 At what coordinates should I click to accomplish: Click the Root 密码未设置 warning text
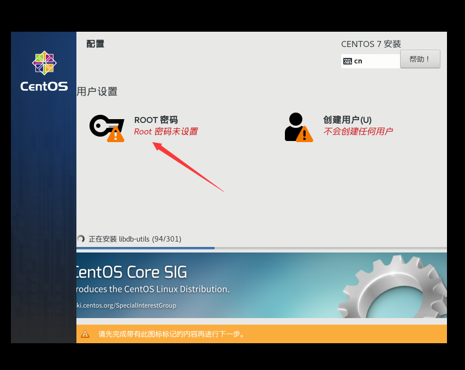(165, 131)
